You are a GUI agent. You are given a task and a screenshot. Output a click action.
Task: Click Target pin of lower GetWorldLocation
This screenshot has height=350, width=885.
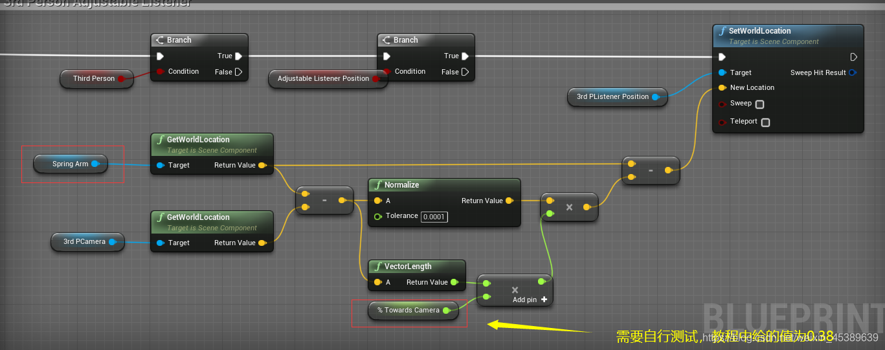[160, 243]
